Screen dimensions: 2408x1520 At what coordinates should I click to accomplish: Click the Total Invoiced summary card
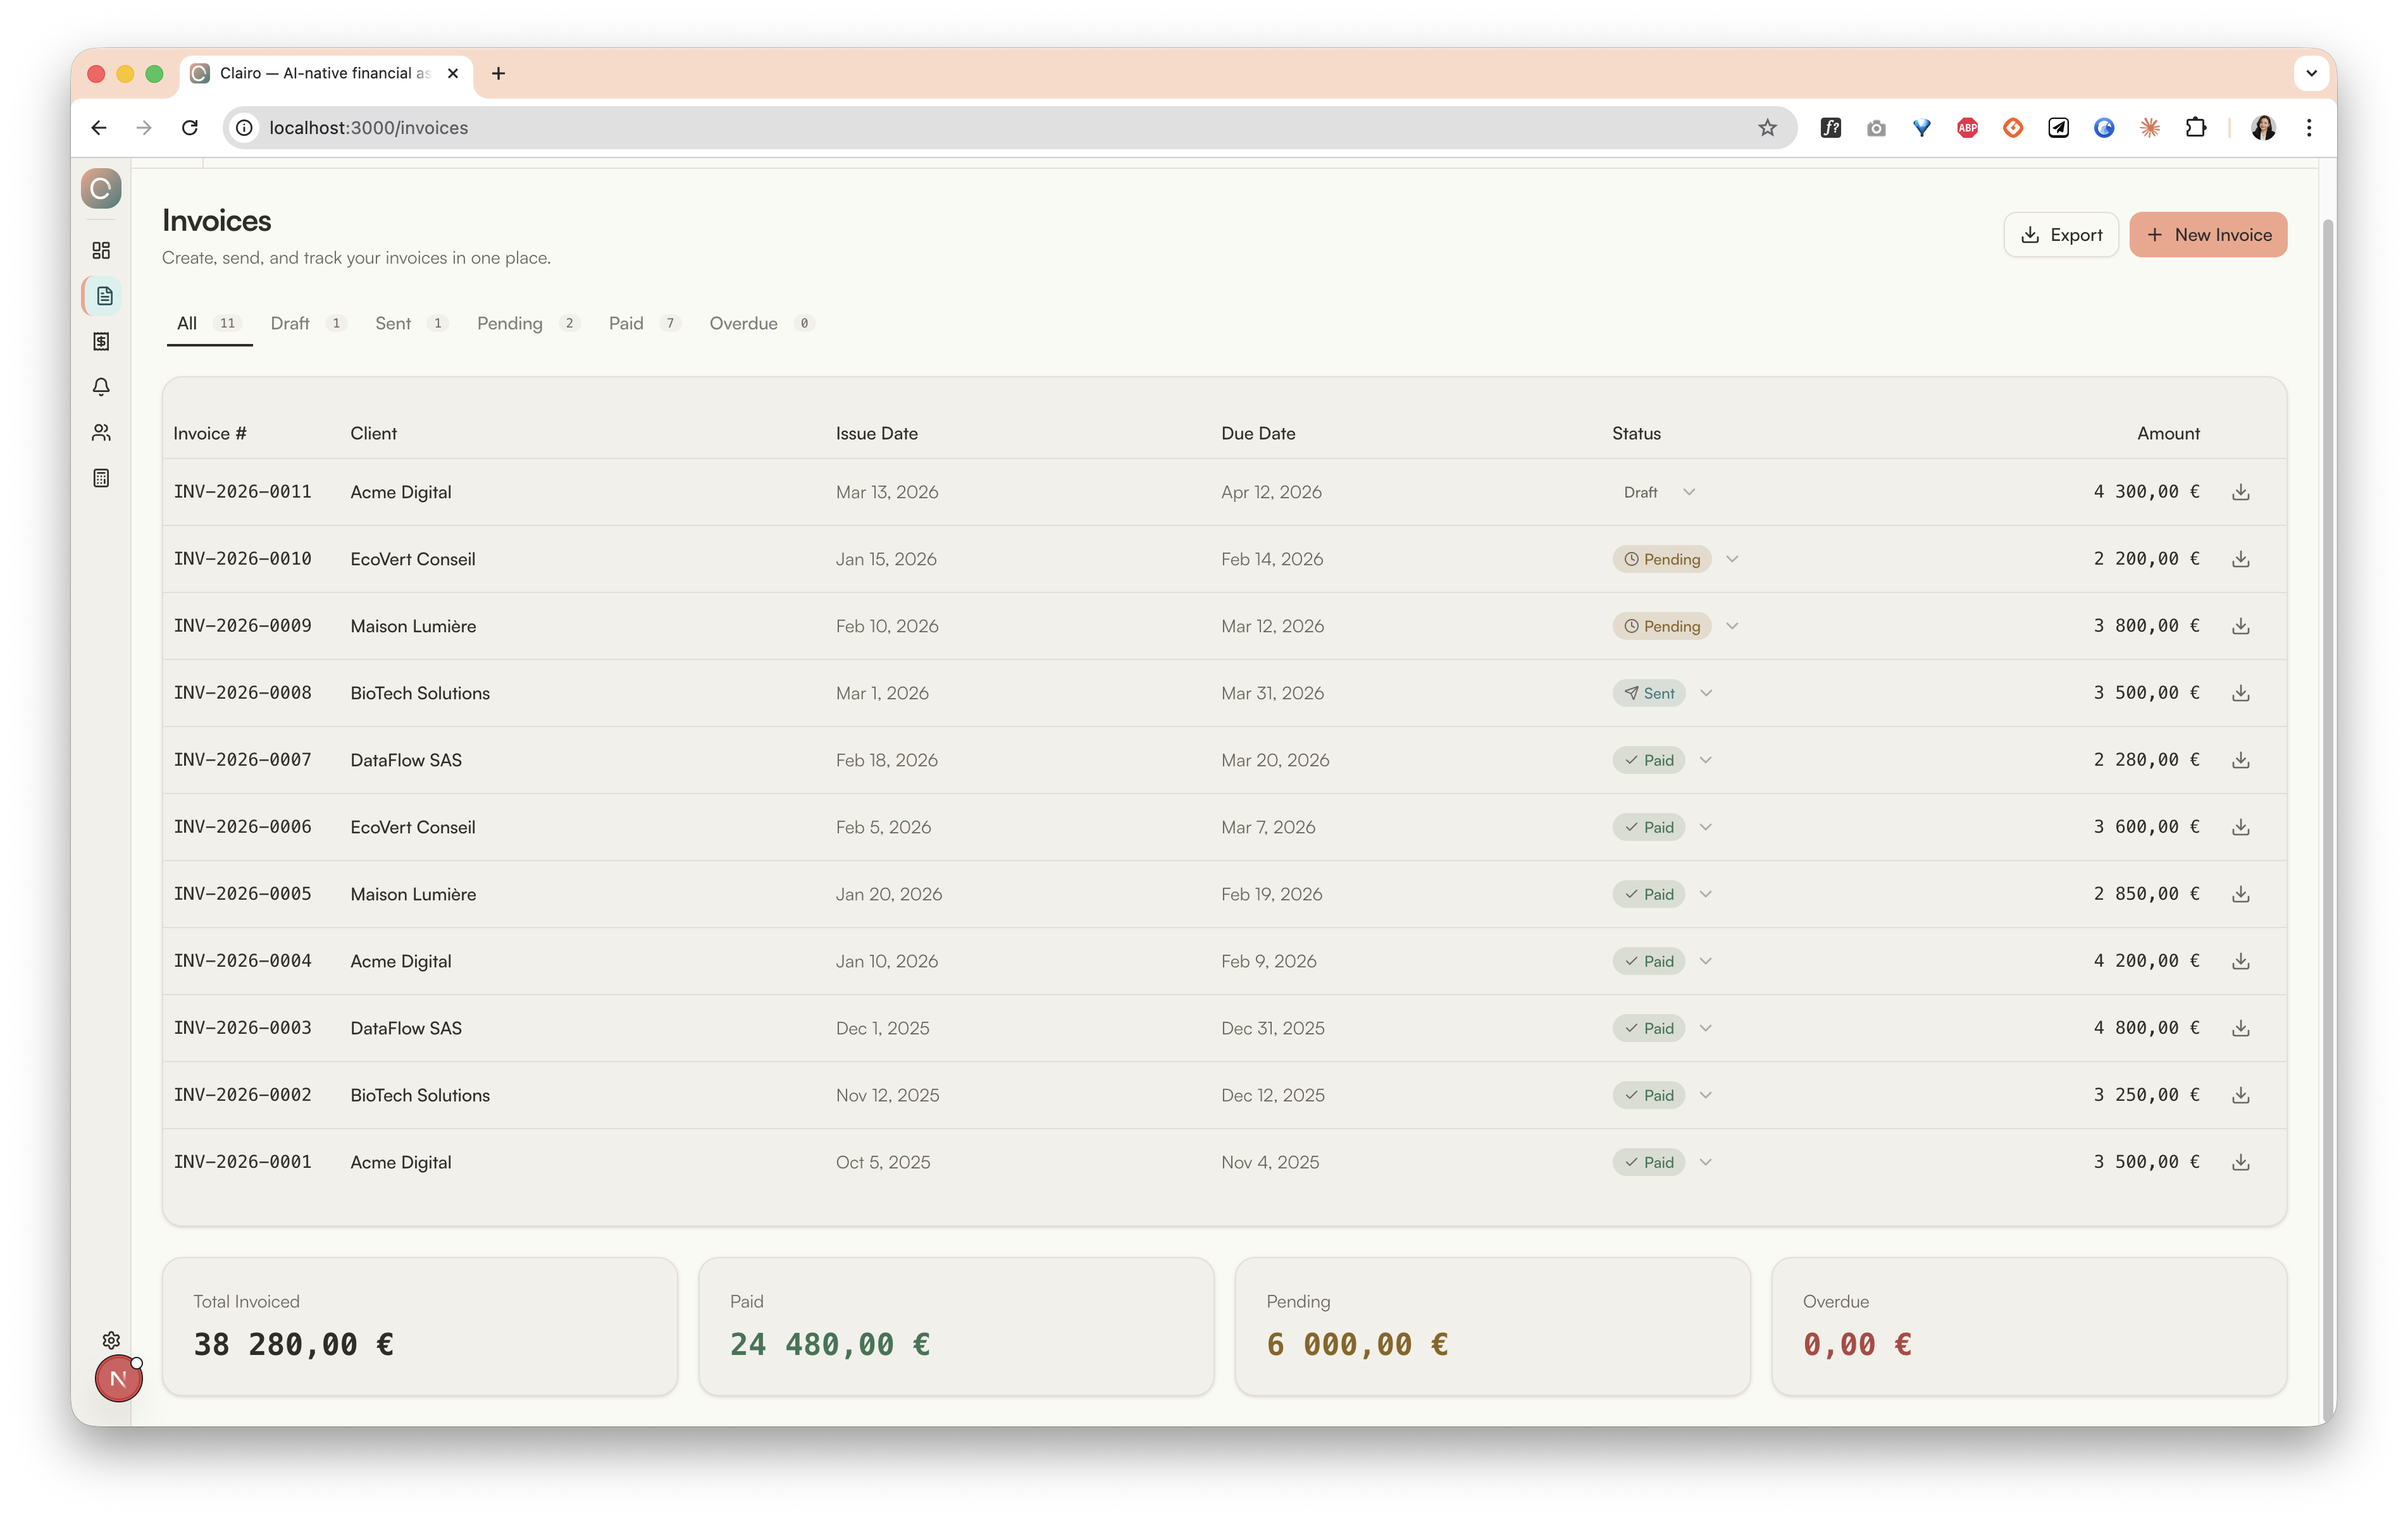(420, 1326)
